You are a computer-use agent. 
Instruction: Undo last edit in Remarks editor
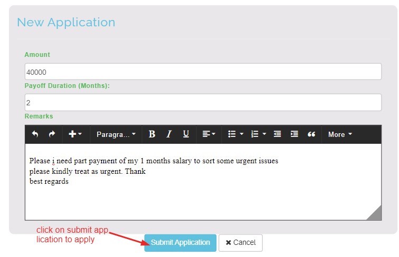tap(35, 134)
